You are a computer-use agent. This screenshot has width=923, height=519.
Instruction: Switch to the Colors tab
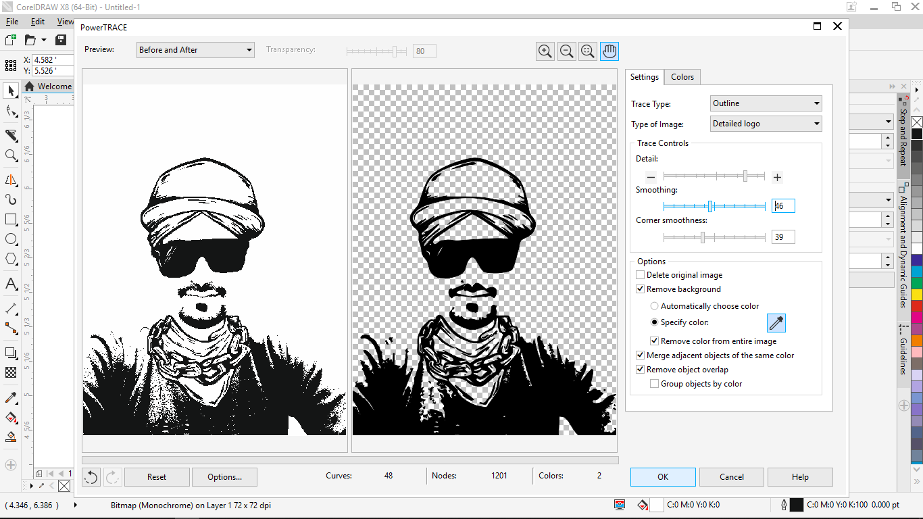point(682,77)
